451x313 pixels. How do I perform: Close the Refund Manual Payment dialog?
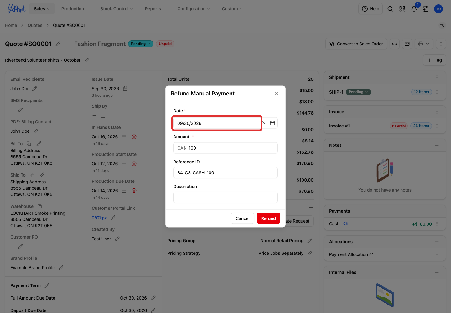tap(277, 94)
